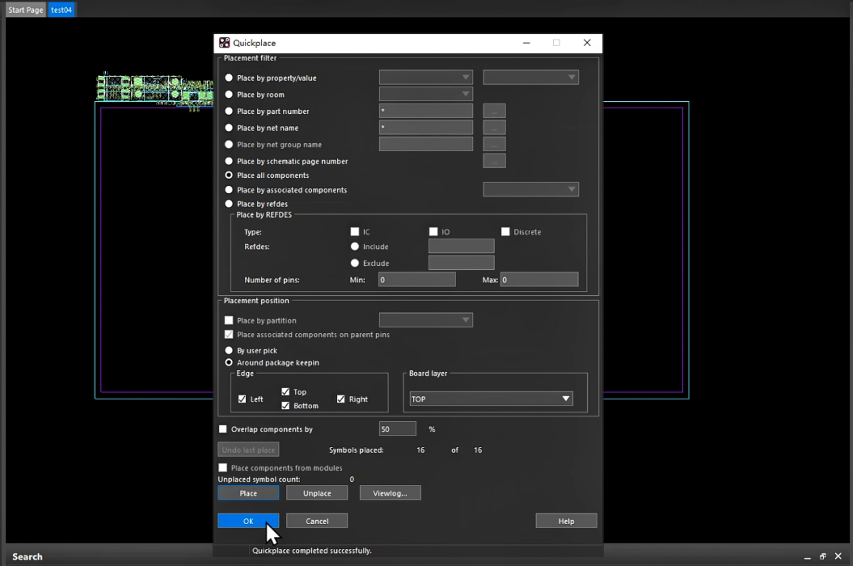Open the associated components dropdown
The image size is (853, 566).
click(530, 189)
